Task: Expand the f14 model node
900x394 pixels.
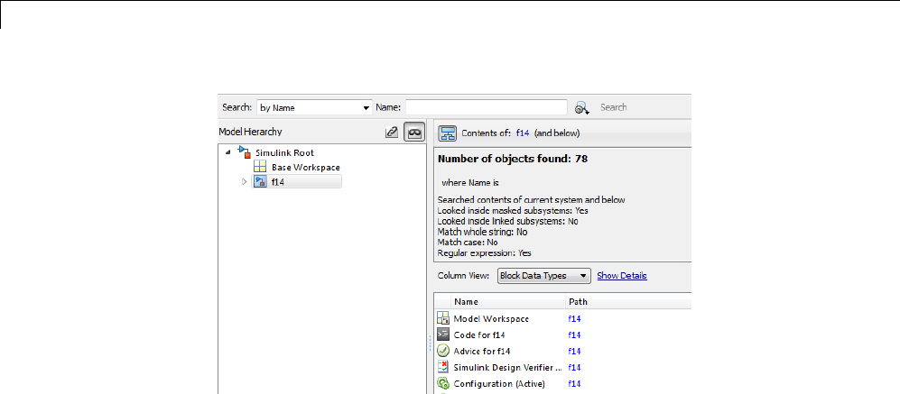Action: [244, 182]
